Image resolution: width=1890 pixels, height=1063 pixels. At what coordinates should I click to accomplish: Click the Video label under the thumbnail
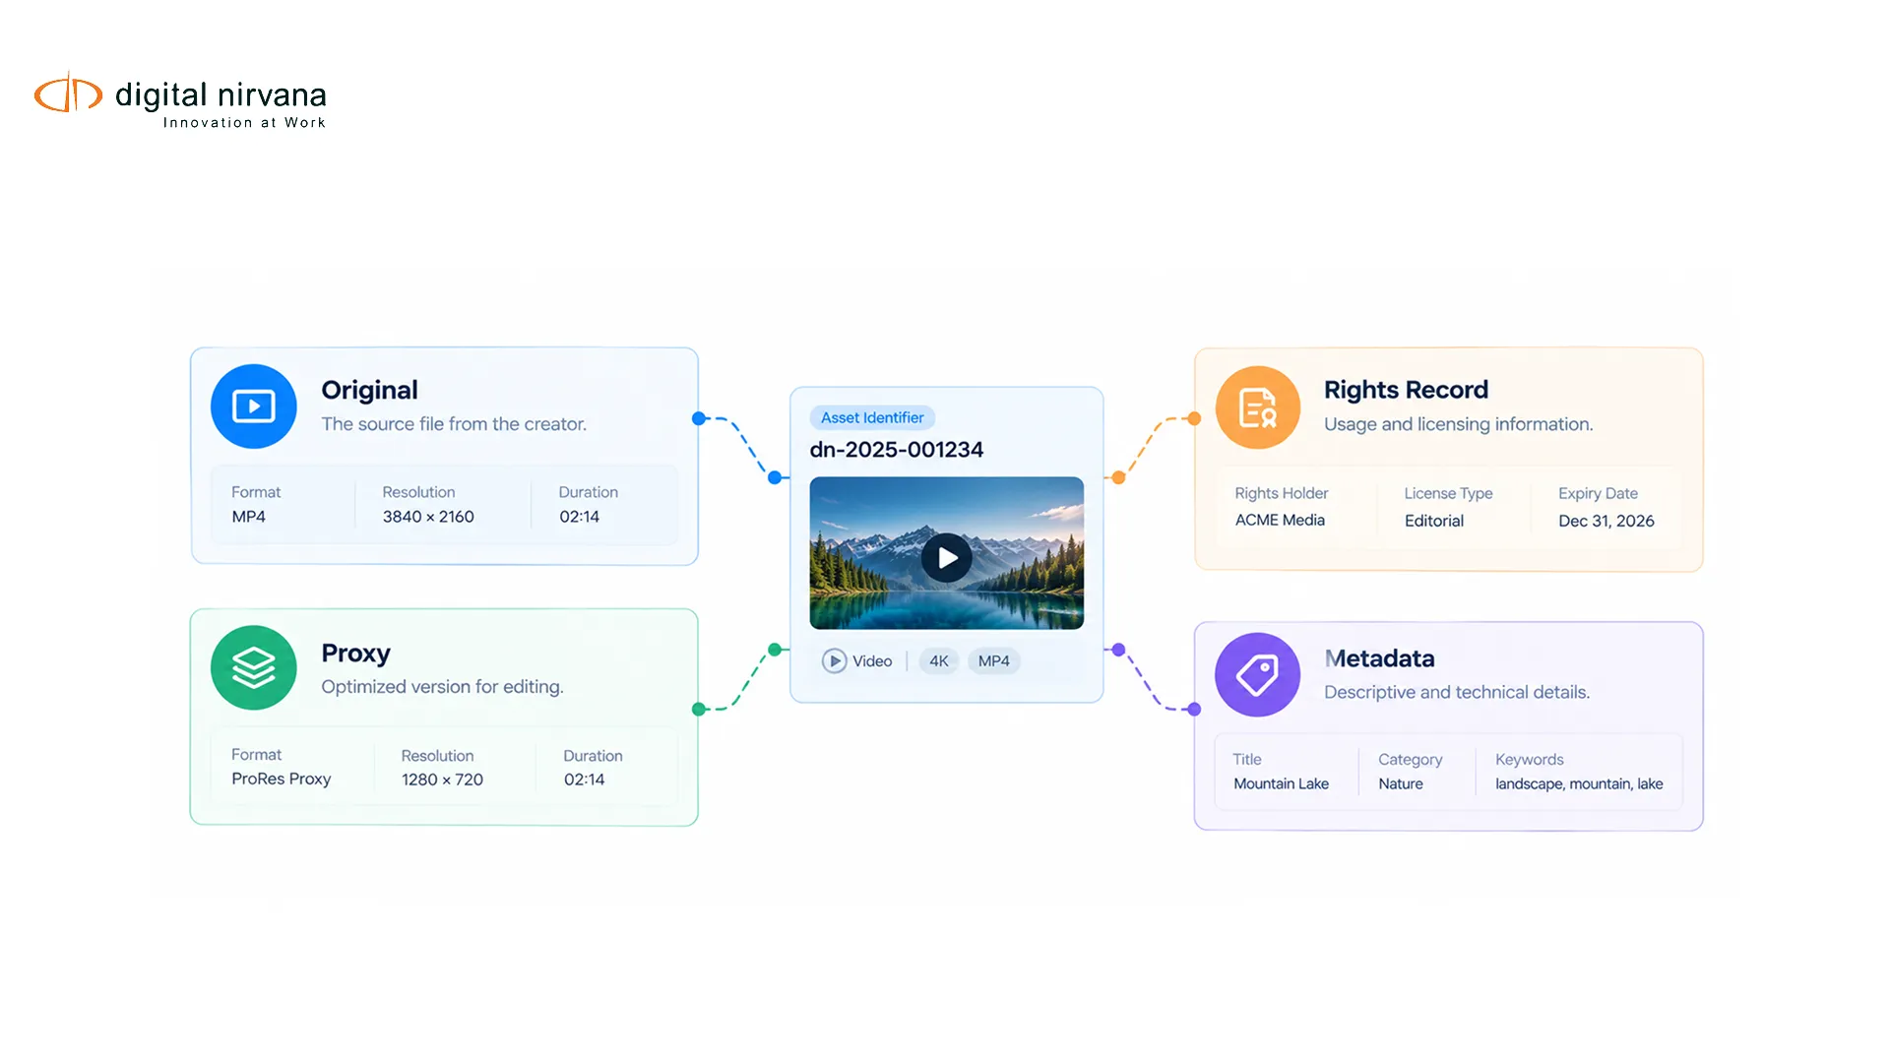(x=872, y=660)
